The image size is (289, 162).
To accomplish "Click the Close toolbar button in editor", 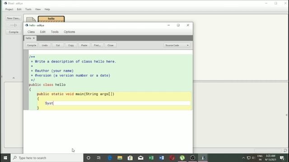I will pos(110,45).
